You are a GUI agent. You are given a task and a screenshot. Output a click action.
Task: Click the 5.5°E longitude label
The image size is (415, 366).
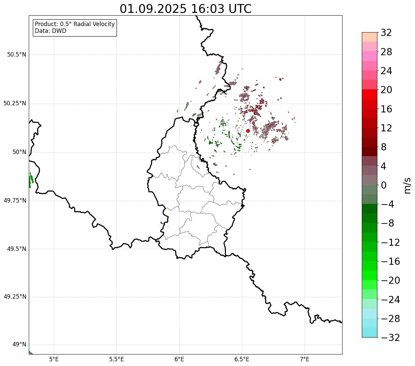click(117, 359)
